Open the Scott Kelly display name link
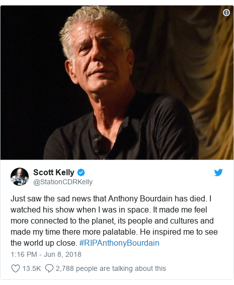234x285 pixels. pos(54,172)
